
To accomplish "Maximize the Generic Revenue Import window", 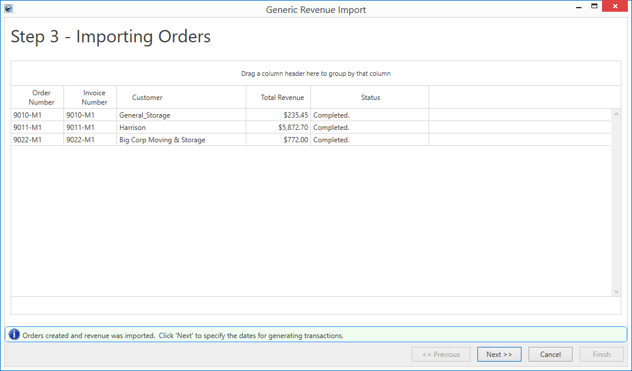I will click(x=594, y=6).
